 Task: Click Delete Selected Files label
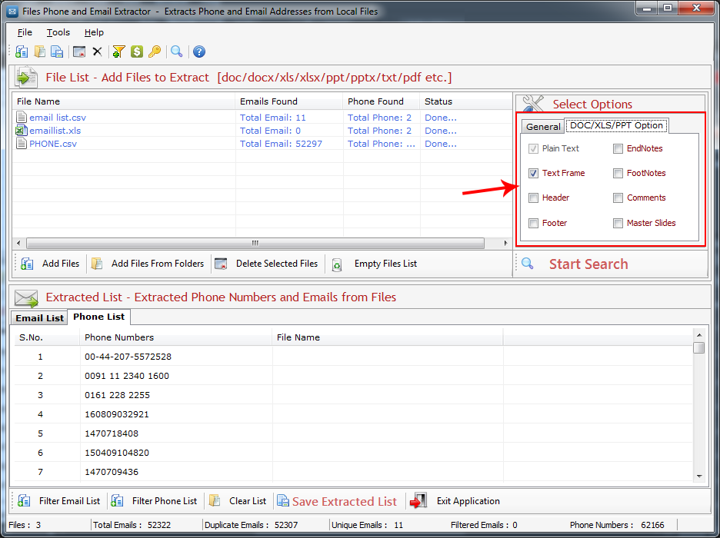[277, 264]
